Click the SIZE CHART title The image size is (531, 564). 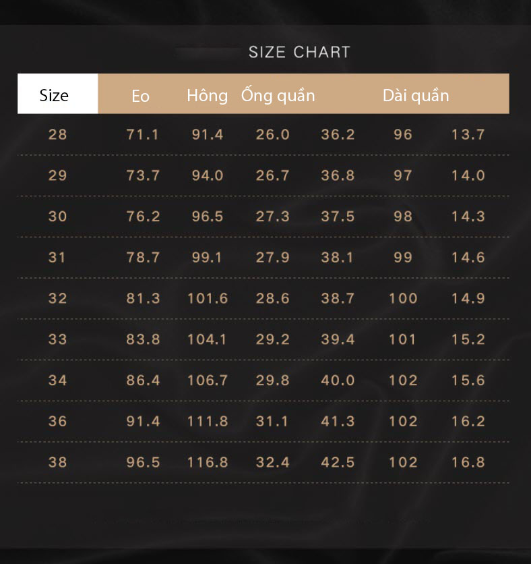[300, 52]
